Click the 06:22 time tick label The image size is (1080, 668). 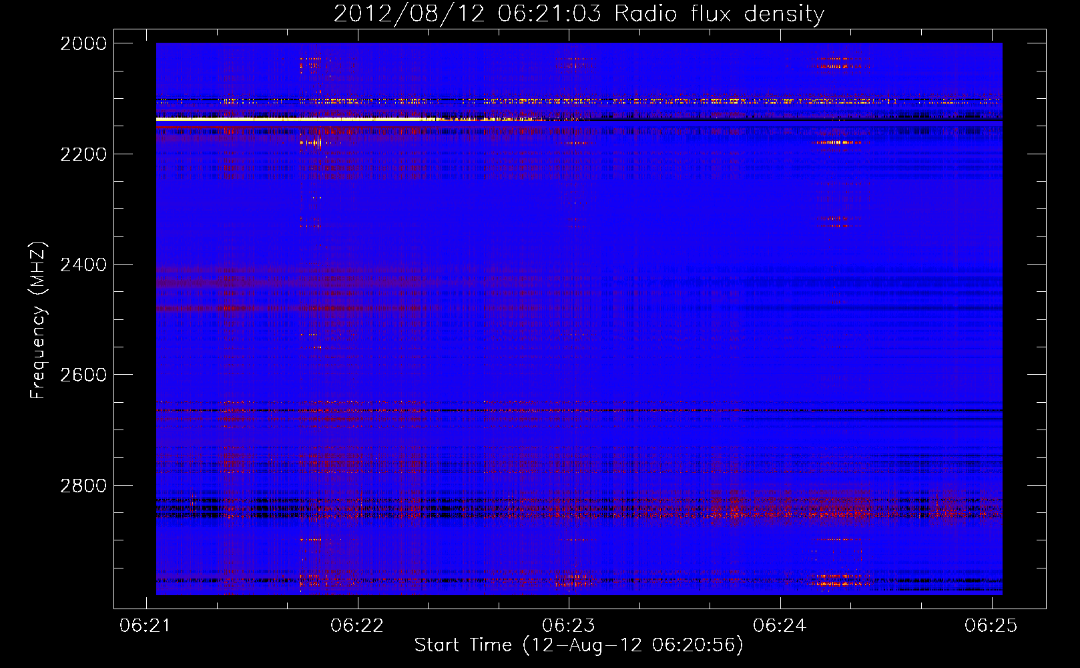(x=357, y=625)
